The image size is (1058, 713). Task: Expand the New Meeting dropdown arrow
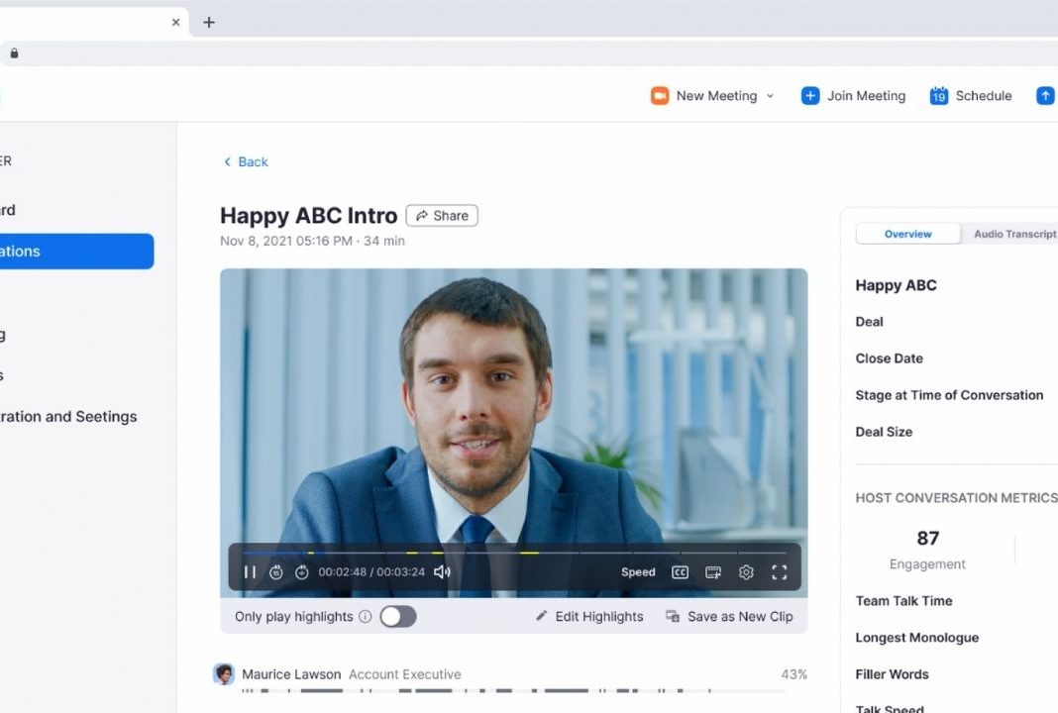coord(770,96)
